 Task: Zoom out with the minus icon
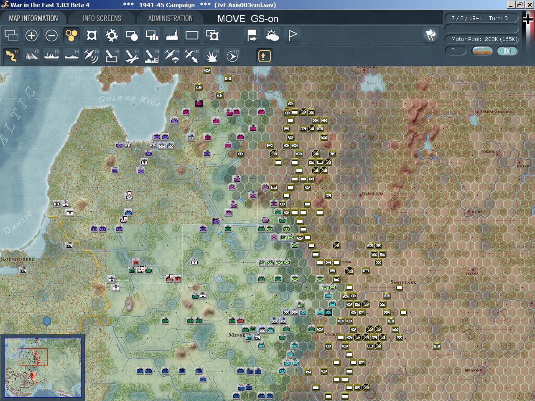(x=51, y=35)
